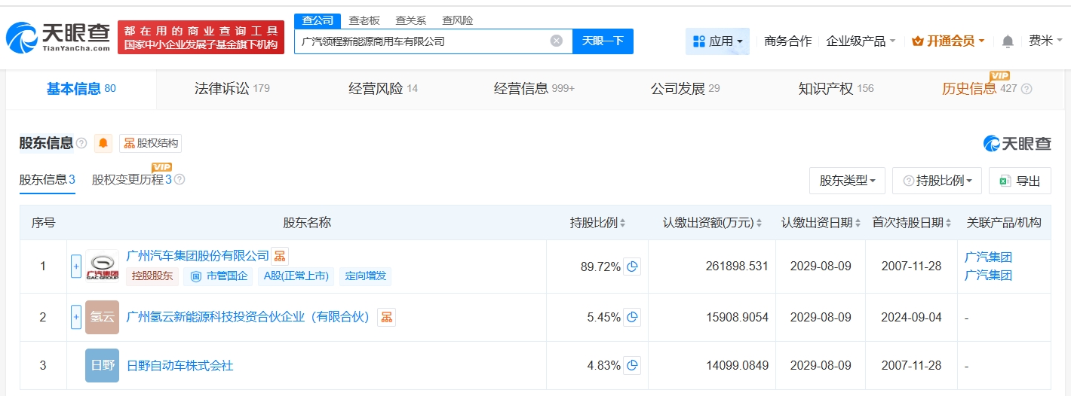Open the 应用 dropdown menu

pos(717,41)
